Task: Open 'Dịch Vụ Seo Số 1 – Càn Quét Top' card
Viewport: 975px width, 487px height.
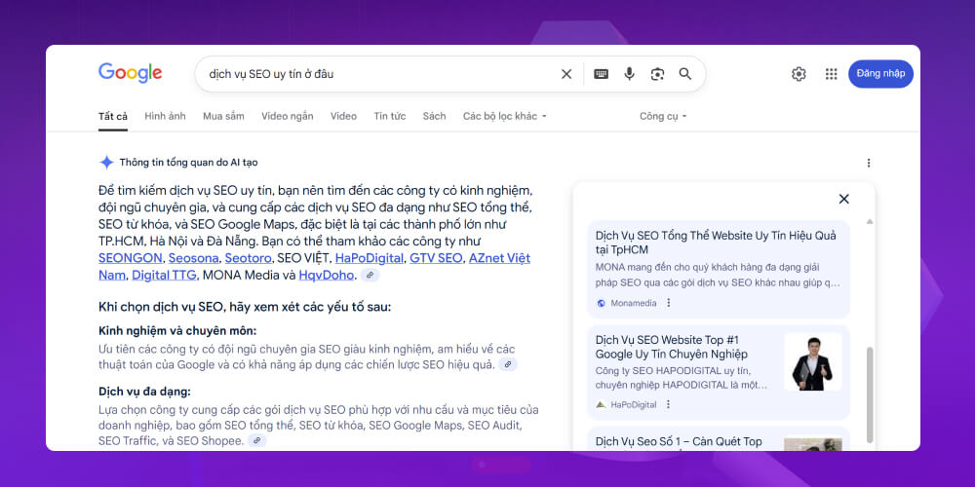Action: tap(719, 439)
